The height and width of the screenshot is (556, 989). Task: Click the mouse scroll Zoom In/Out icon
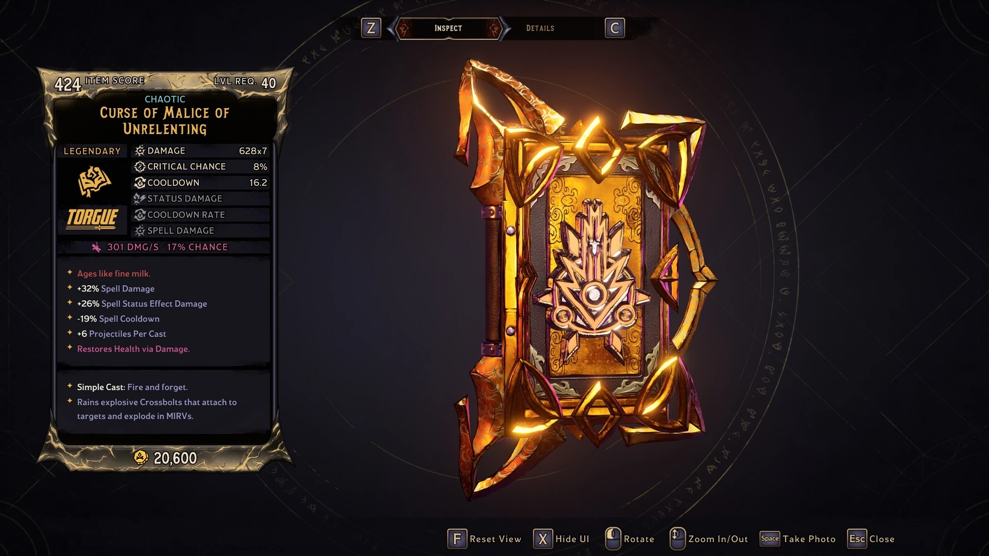677,538
